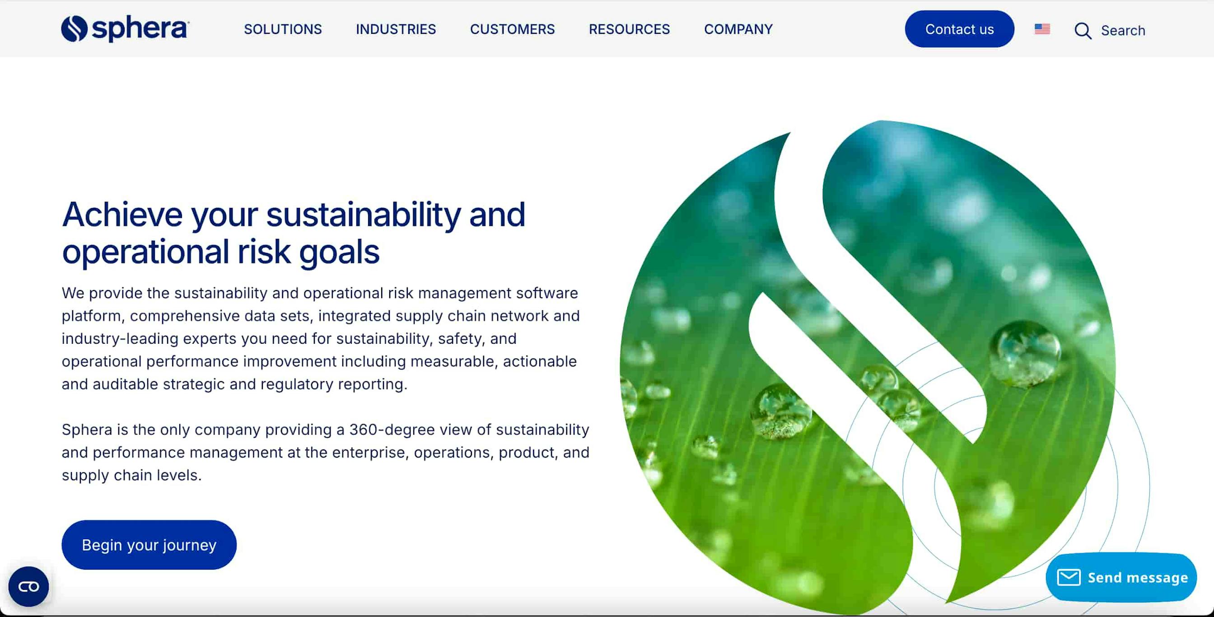Select the Search label next to magnifier

click(x=1123, y=30)
